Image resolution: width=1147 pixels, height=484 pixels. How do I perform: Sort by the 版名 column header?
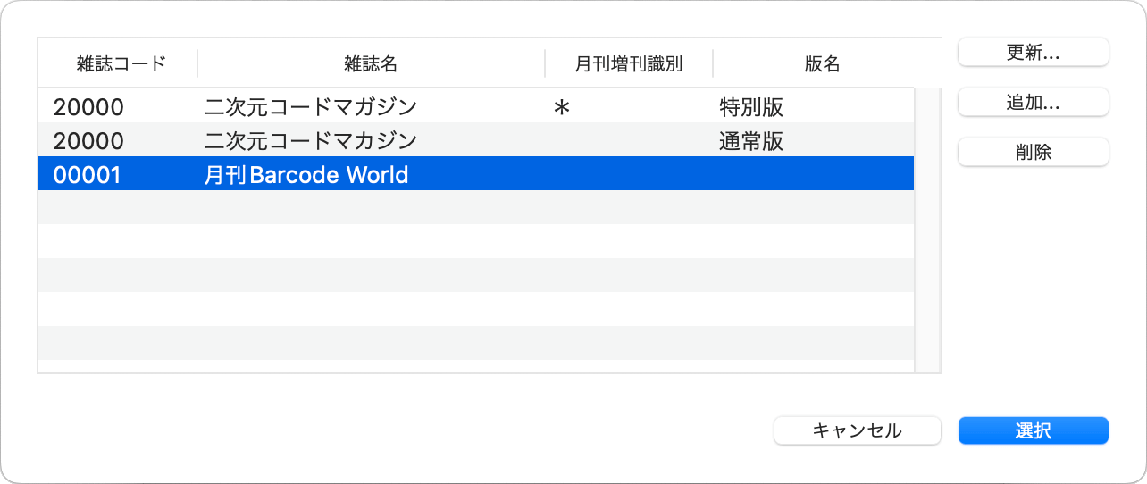click(x=821, y=63)
